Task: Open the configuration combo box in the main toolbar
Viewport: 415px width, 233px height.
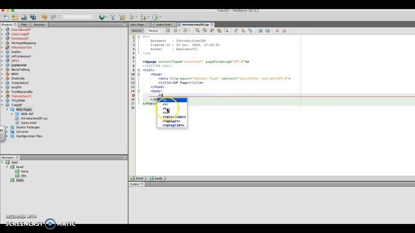Action: [x=78, y=17]
